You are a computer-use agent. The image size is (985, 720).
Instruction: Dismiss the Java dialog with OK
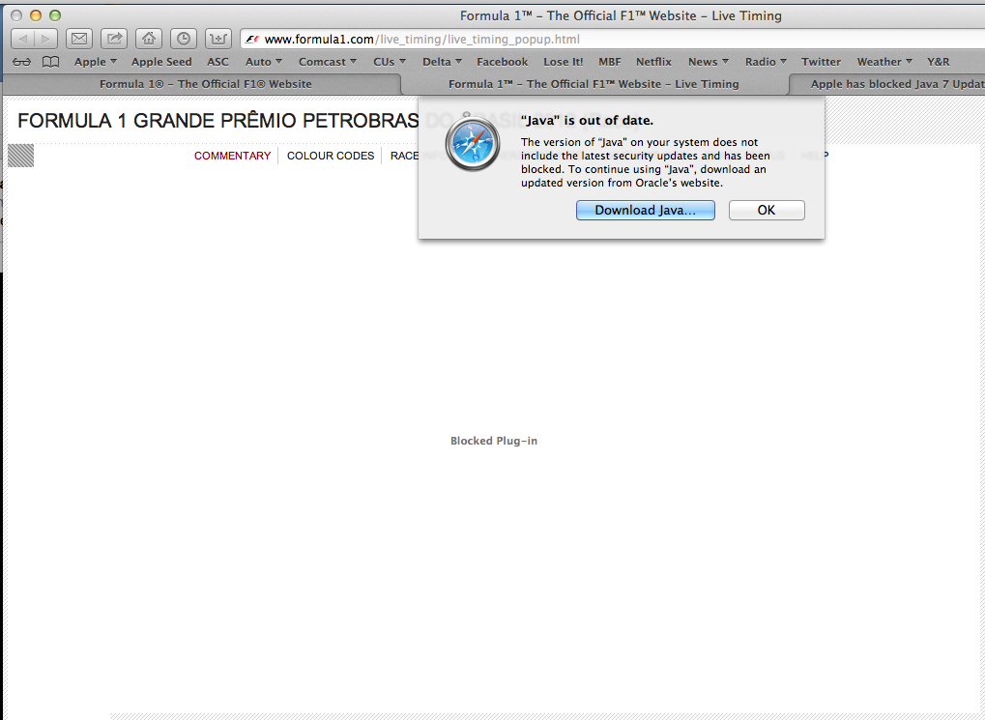tap(767, 210)
